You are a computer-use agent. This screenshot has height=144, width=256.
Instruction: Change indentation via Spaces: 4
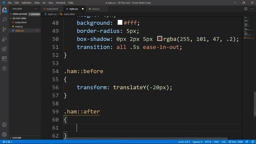point(197,142)
